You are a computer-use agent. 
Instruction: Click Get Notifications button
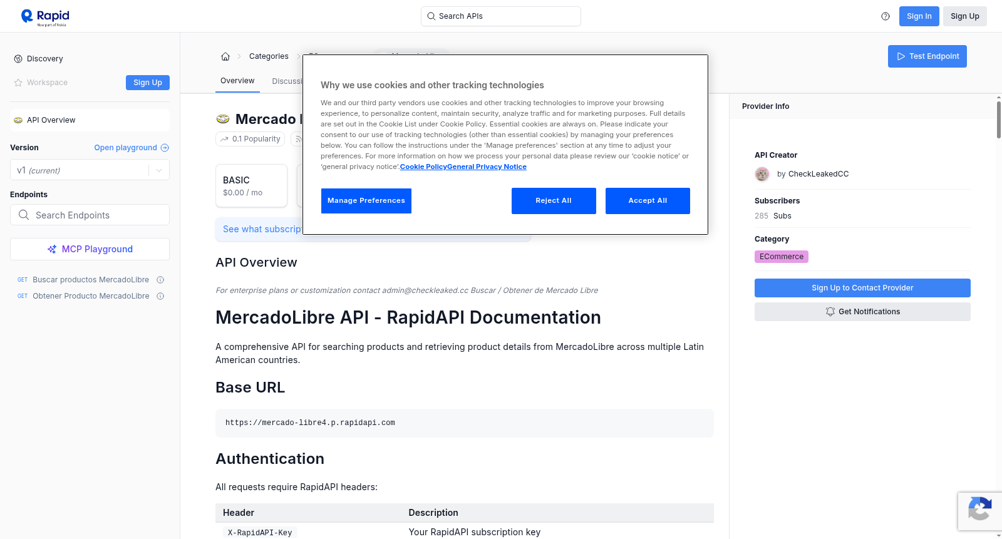pyautogui.click(x=862, y=312)
